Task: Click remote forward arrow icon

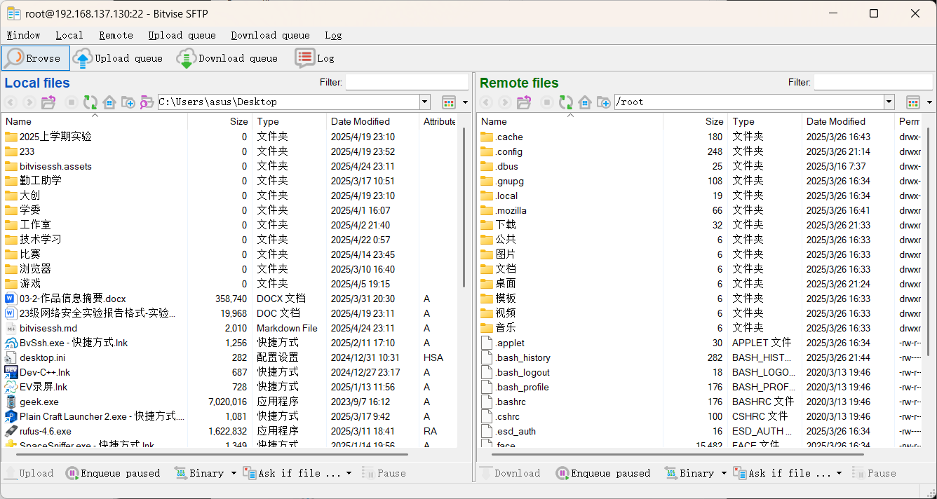Action: point(505,102)
